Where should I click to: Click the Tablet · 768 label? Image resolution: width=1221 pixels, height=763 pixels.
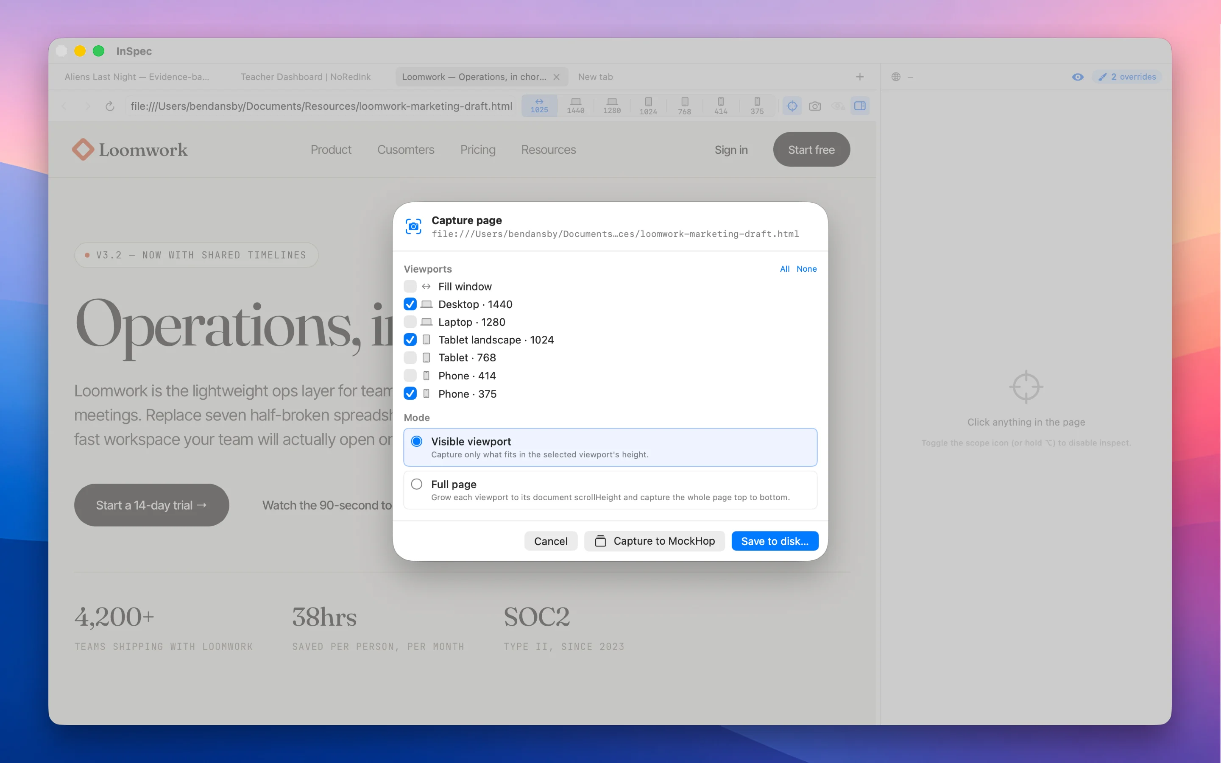point(467,357)
